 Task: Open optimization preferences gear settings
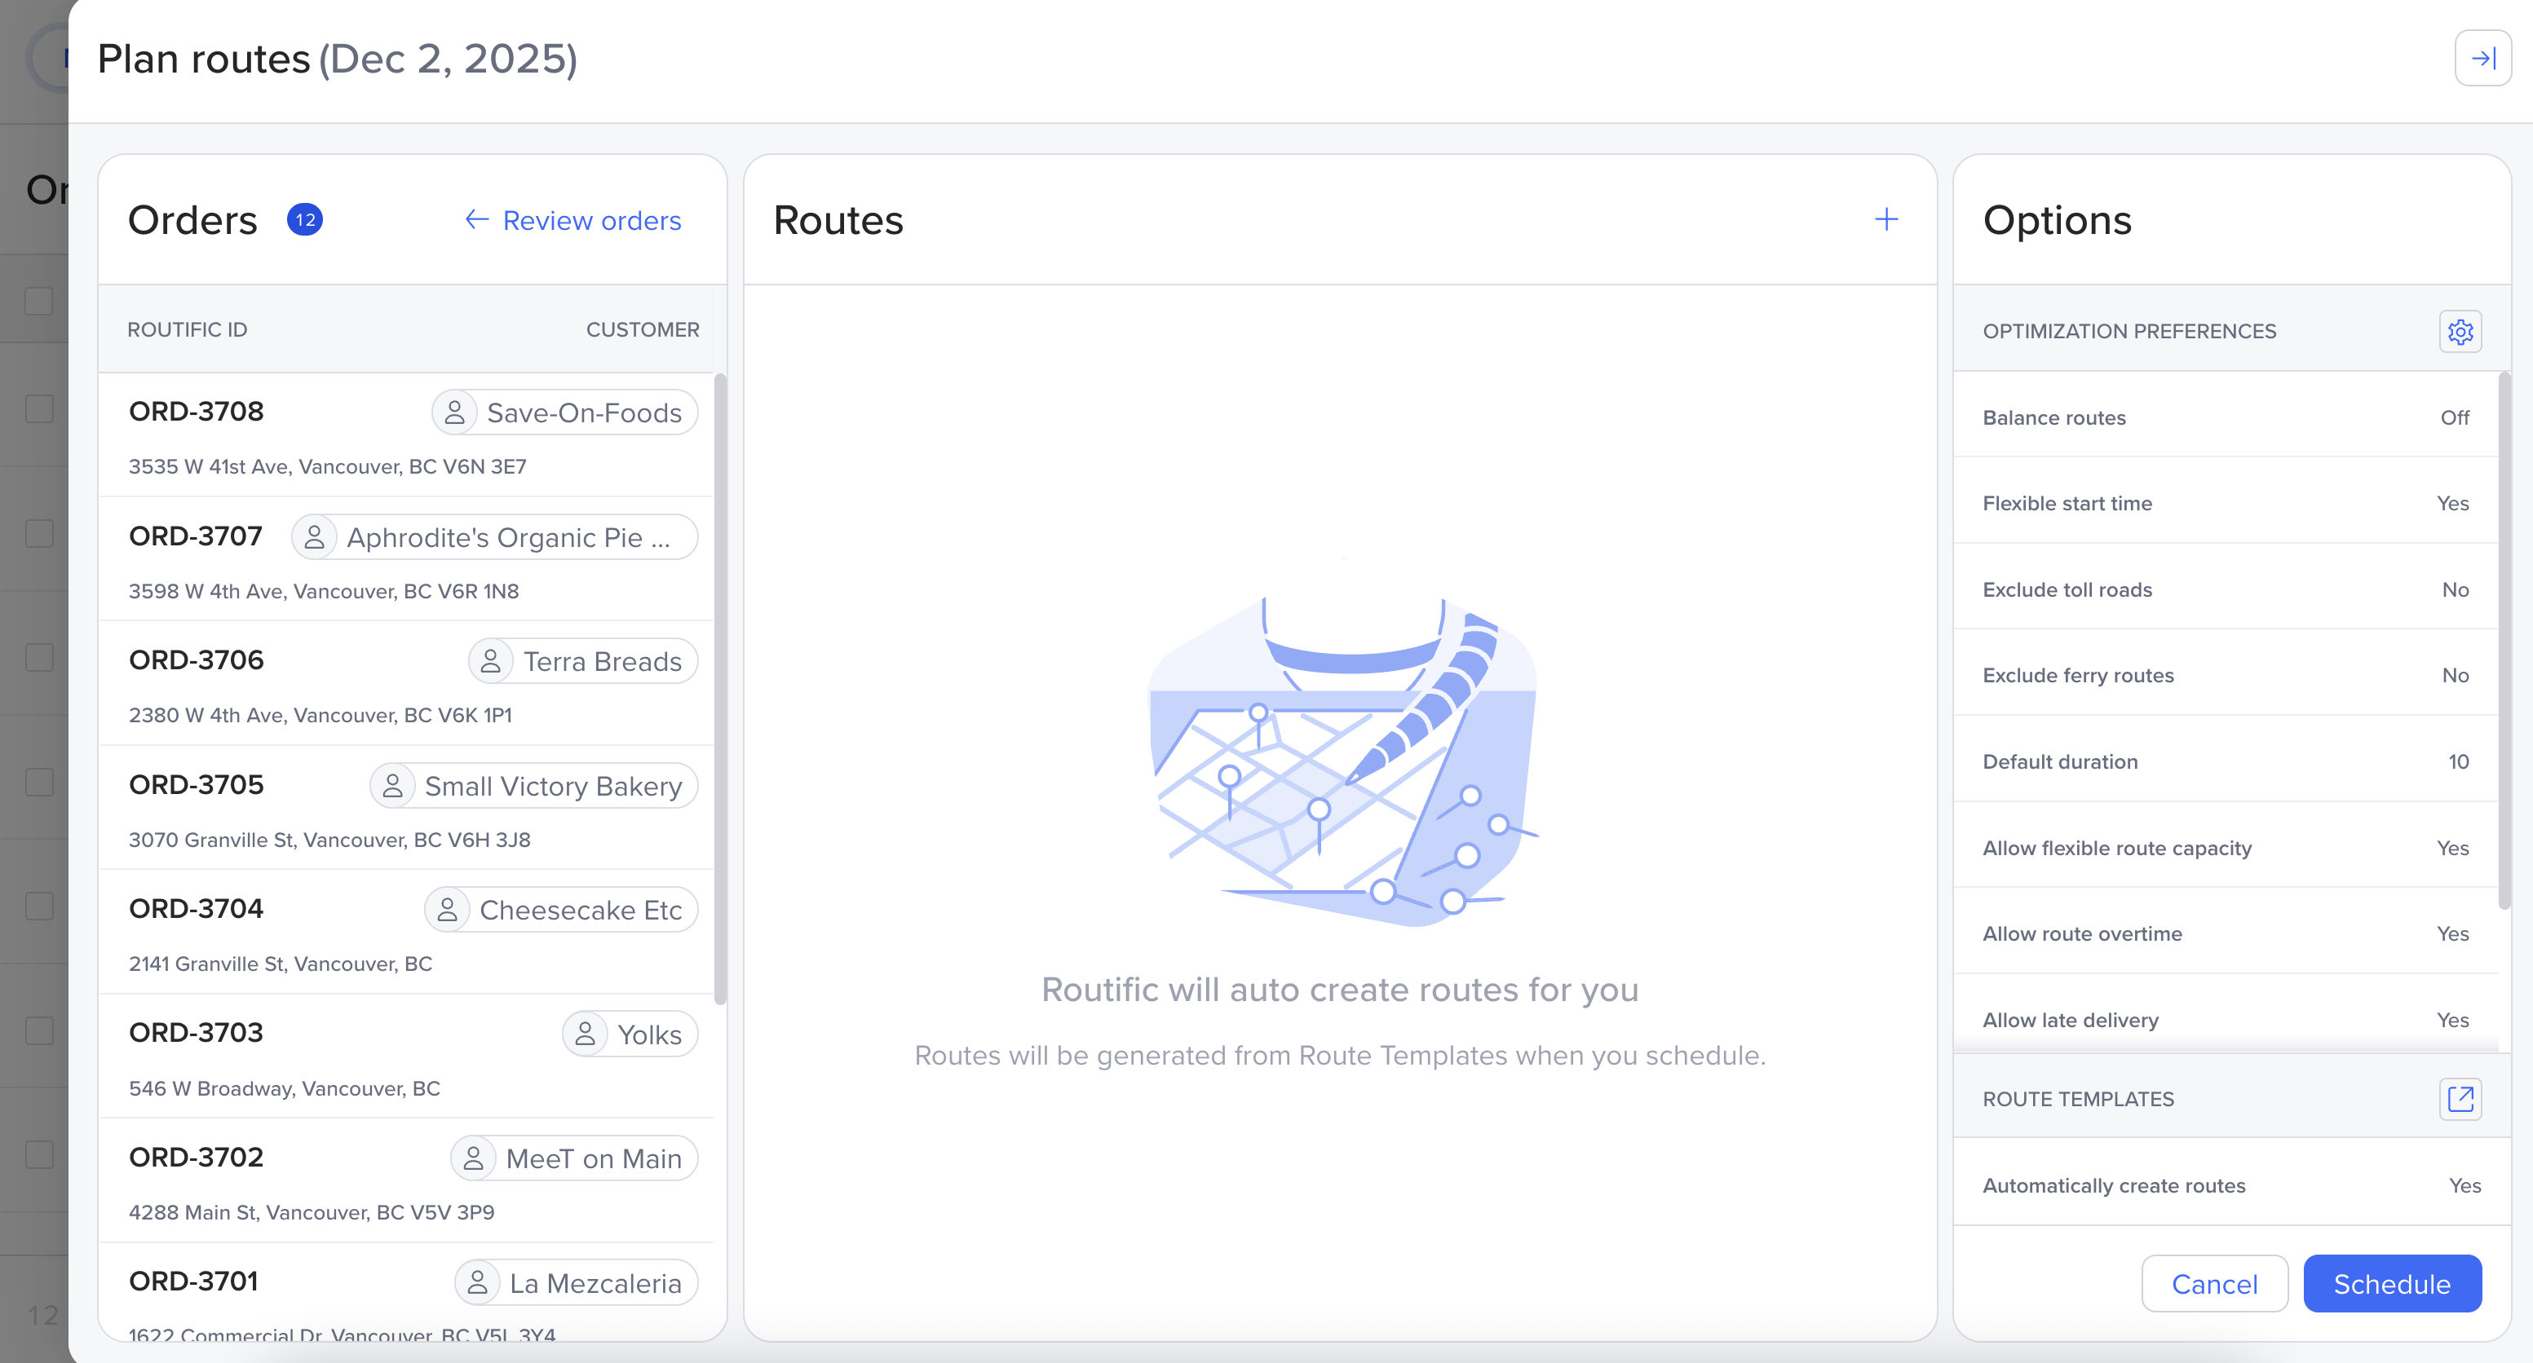(x=2460, y=331)
